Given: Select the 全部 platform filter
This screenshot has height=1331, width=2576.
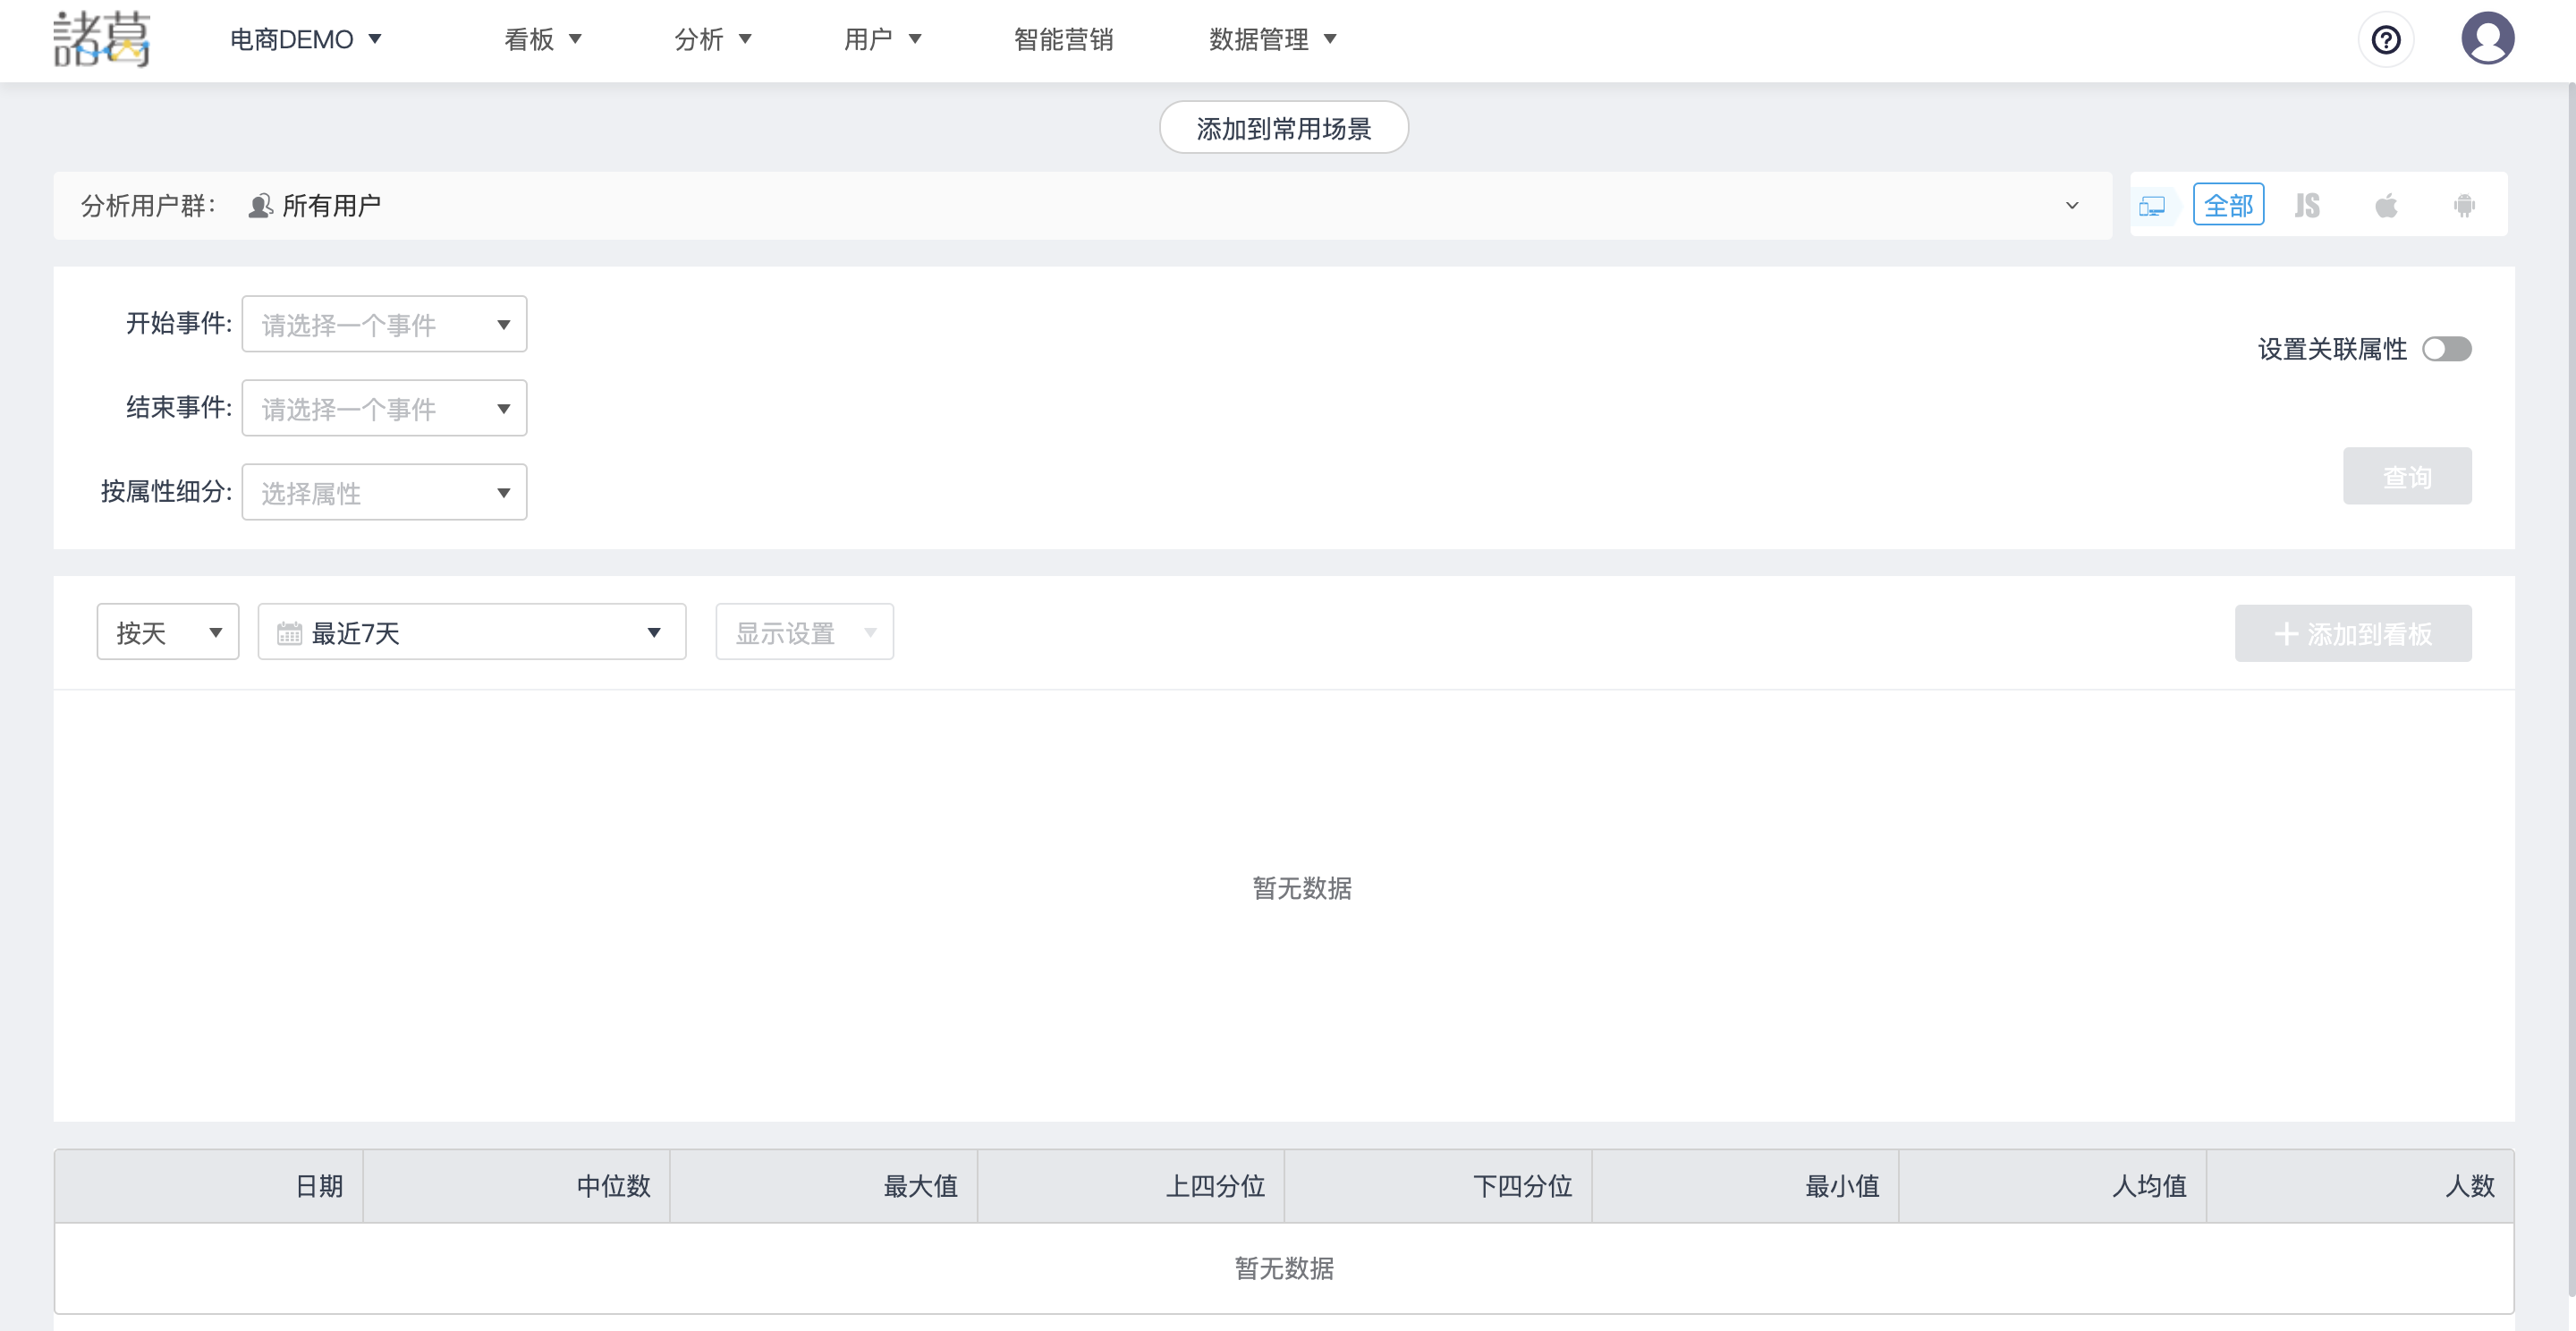Looking at the screenshot, I should click(x=2228, y=205).
